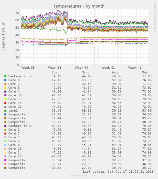Click Core 18 current value 48.36
Viewport: 158px width, 179px height.
click(x=57, y=149)
